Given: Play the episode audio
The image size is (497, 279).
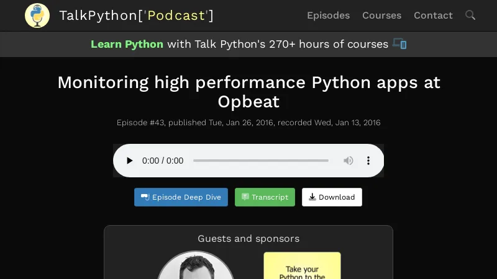Looking at the screenshot, I should [129, 161].
